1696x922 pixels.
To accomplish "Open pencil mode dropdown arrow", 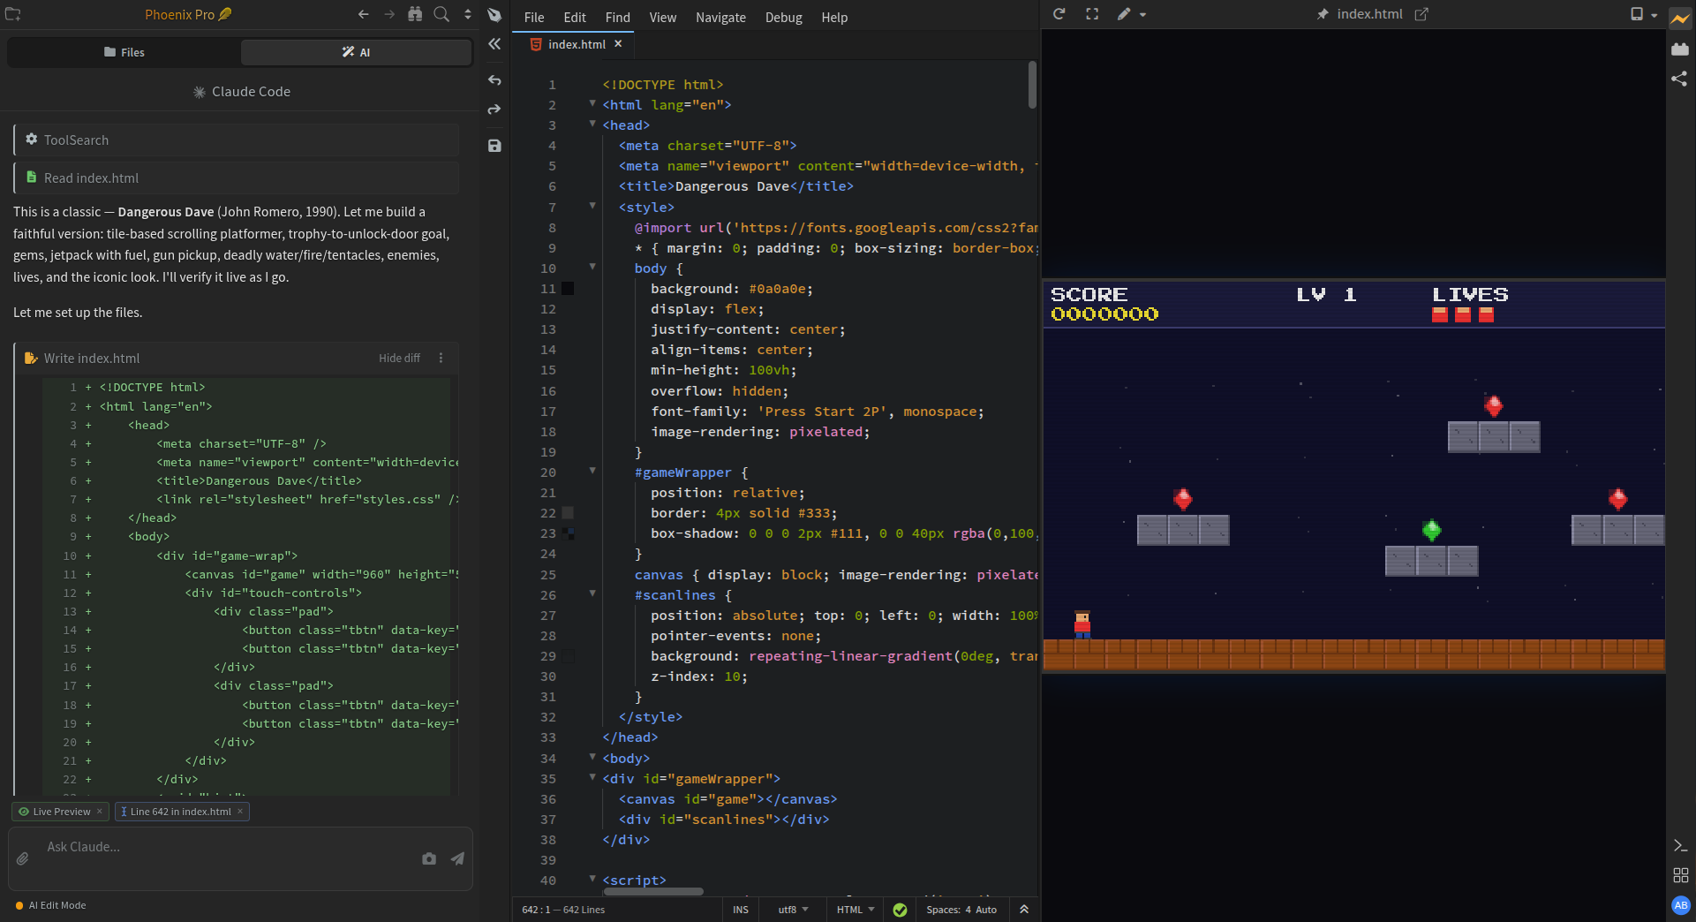I will tap(1142, 15).
